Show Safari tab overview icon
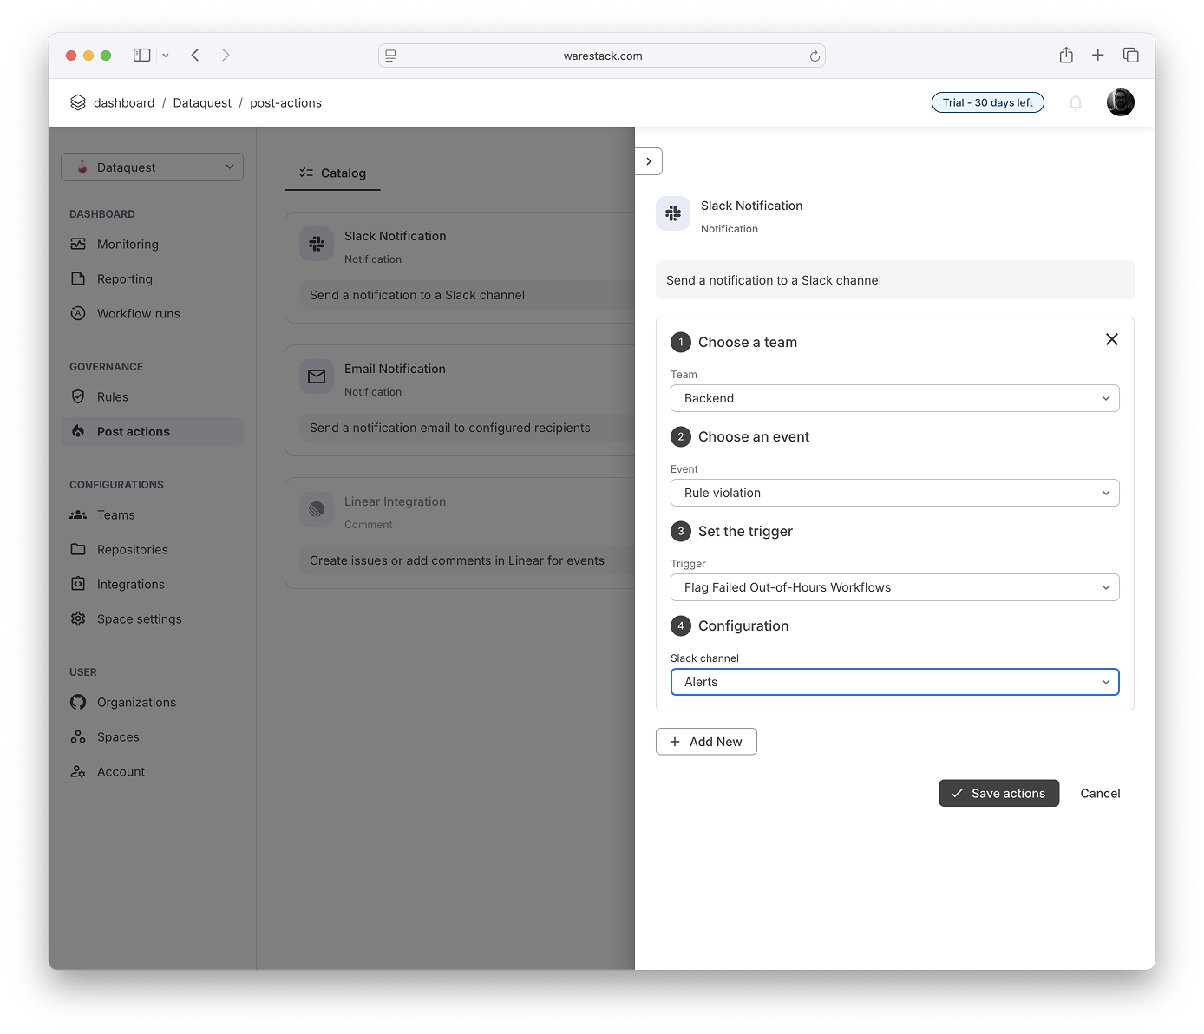1204x1034 pixels. (x=1130, y=56)
